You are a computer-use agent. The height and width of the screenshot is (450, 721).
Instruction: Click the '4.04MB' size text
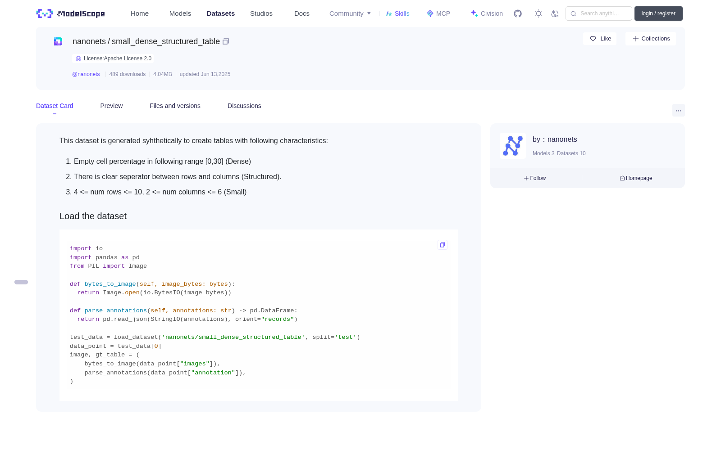pyautogui.click(x=163, y=74)
